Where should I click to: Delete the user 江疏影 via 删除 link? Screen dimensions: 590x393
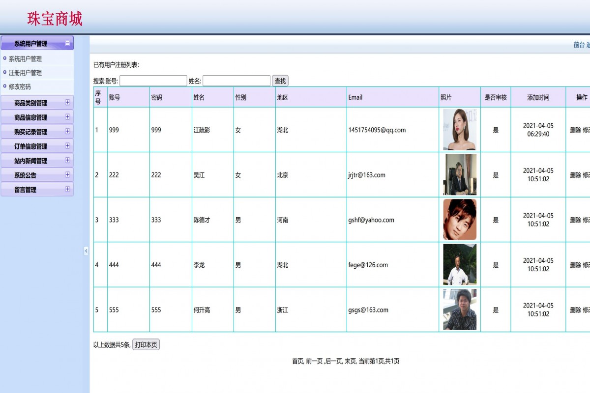click(575, 130)
